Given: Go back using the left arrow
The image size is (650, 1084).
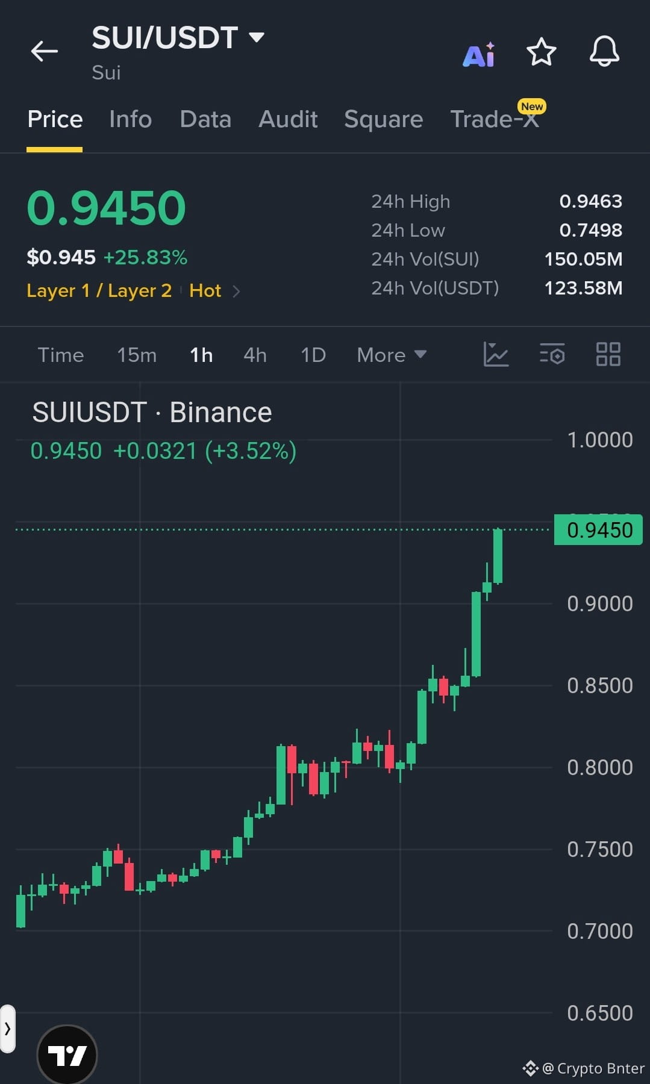Looking at the screenshot, I should pos(45,51).
